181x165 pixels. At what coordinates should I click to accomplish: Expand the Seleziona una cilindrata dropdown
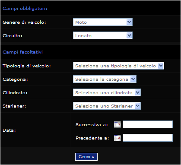[107, 92]
